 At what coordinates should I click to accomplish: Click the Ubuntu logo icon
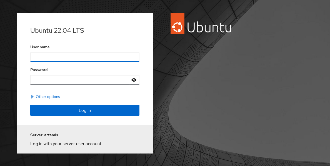(x=177, y=23)
